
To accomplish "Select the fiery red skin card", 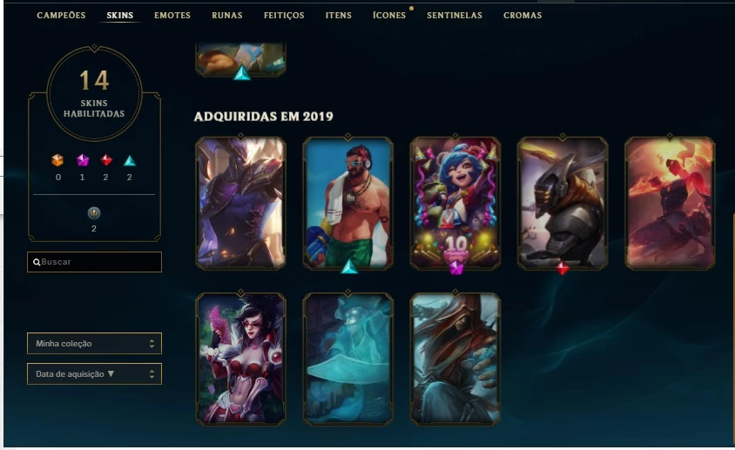I will tap(670, 204).
